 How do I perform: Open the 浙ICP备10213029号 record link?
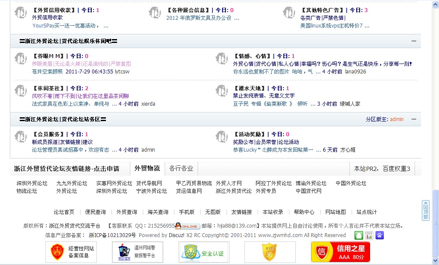112,235
